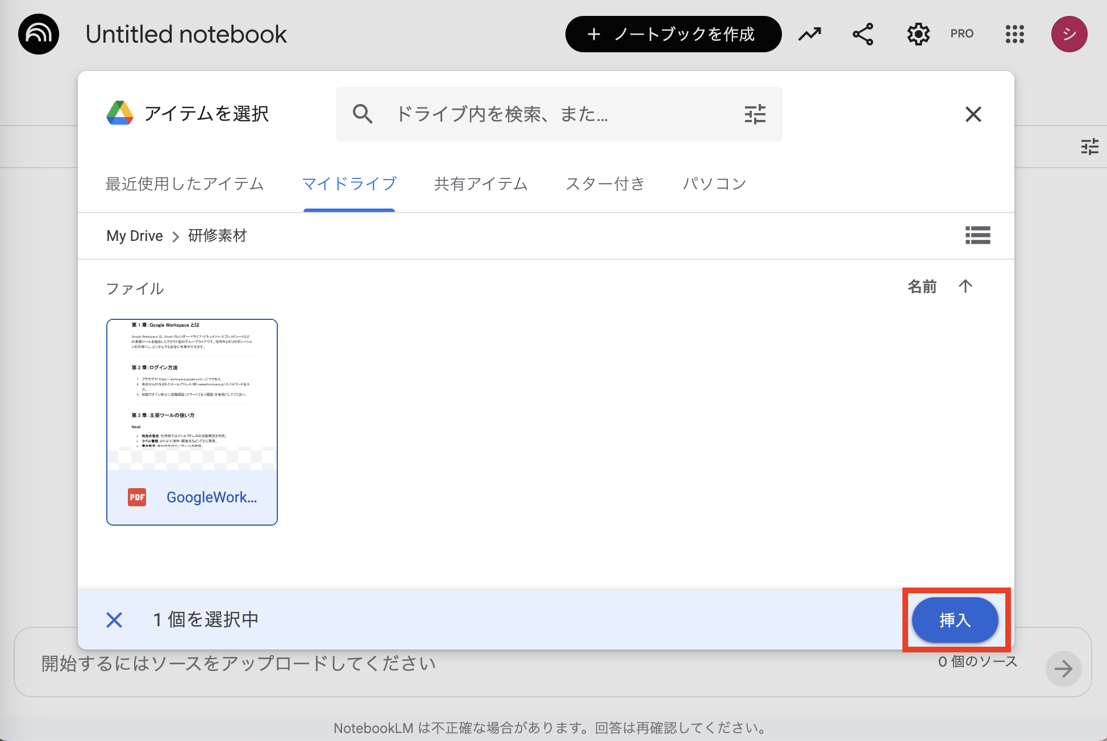This screenshot has height=741, width=1107.
Task: Click the PDF file type icon on the thumbnail
Action: point(136,497)
